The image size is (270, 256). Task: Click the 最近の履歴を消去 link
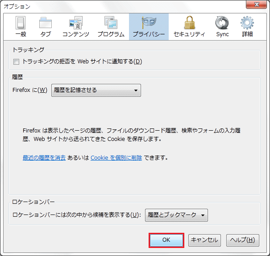coord(44,157)
